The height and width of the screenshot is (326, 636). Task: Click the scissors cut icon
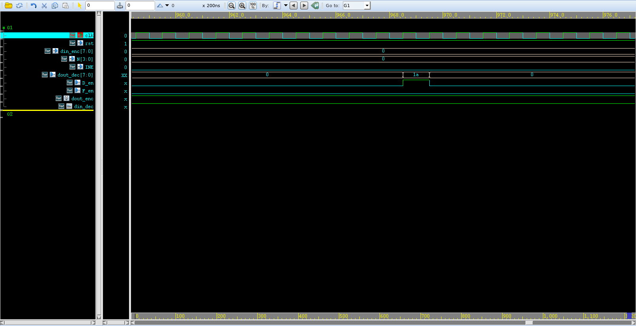44,6
